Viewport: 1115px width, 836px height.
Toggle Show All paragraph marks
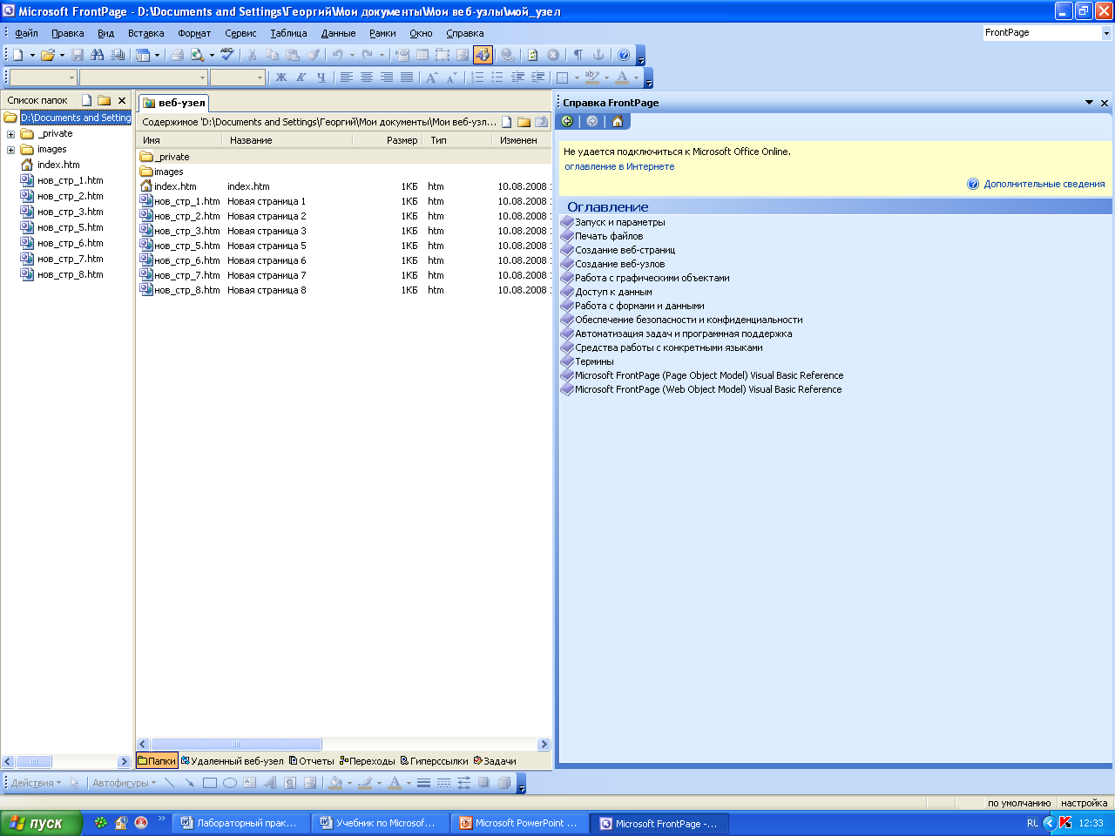(578, 55)
